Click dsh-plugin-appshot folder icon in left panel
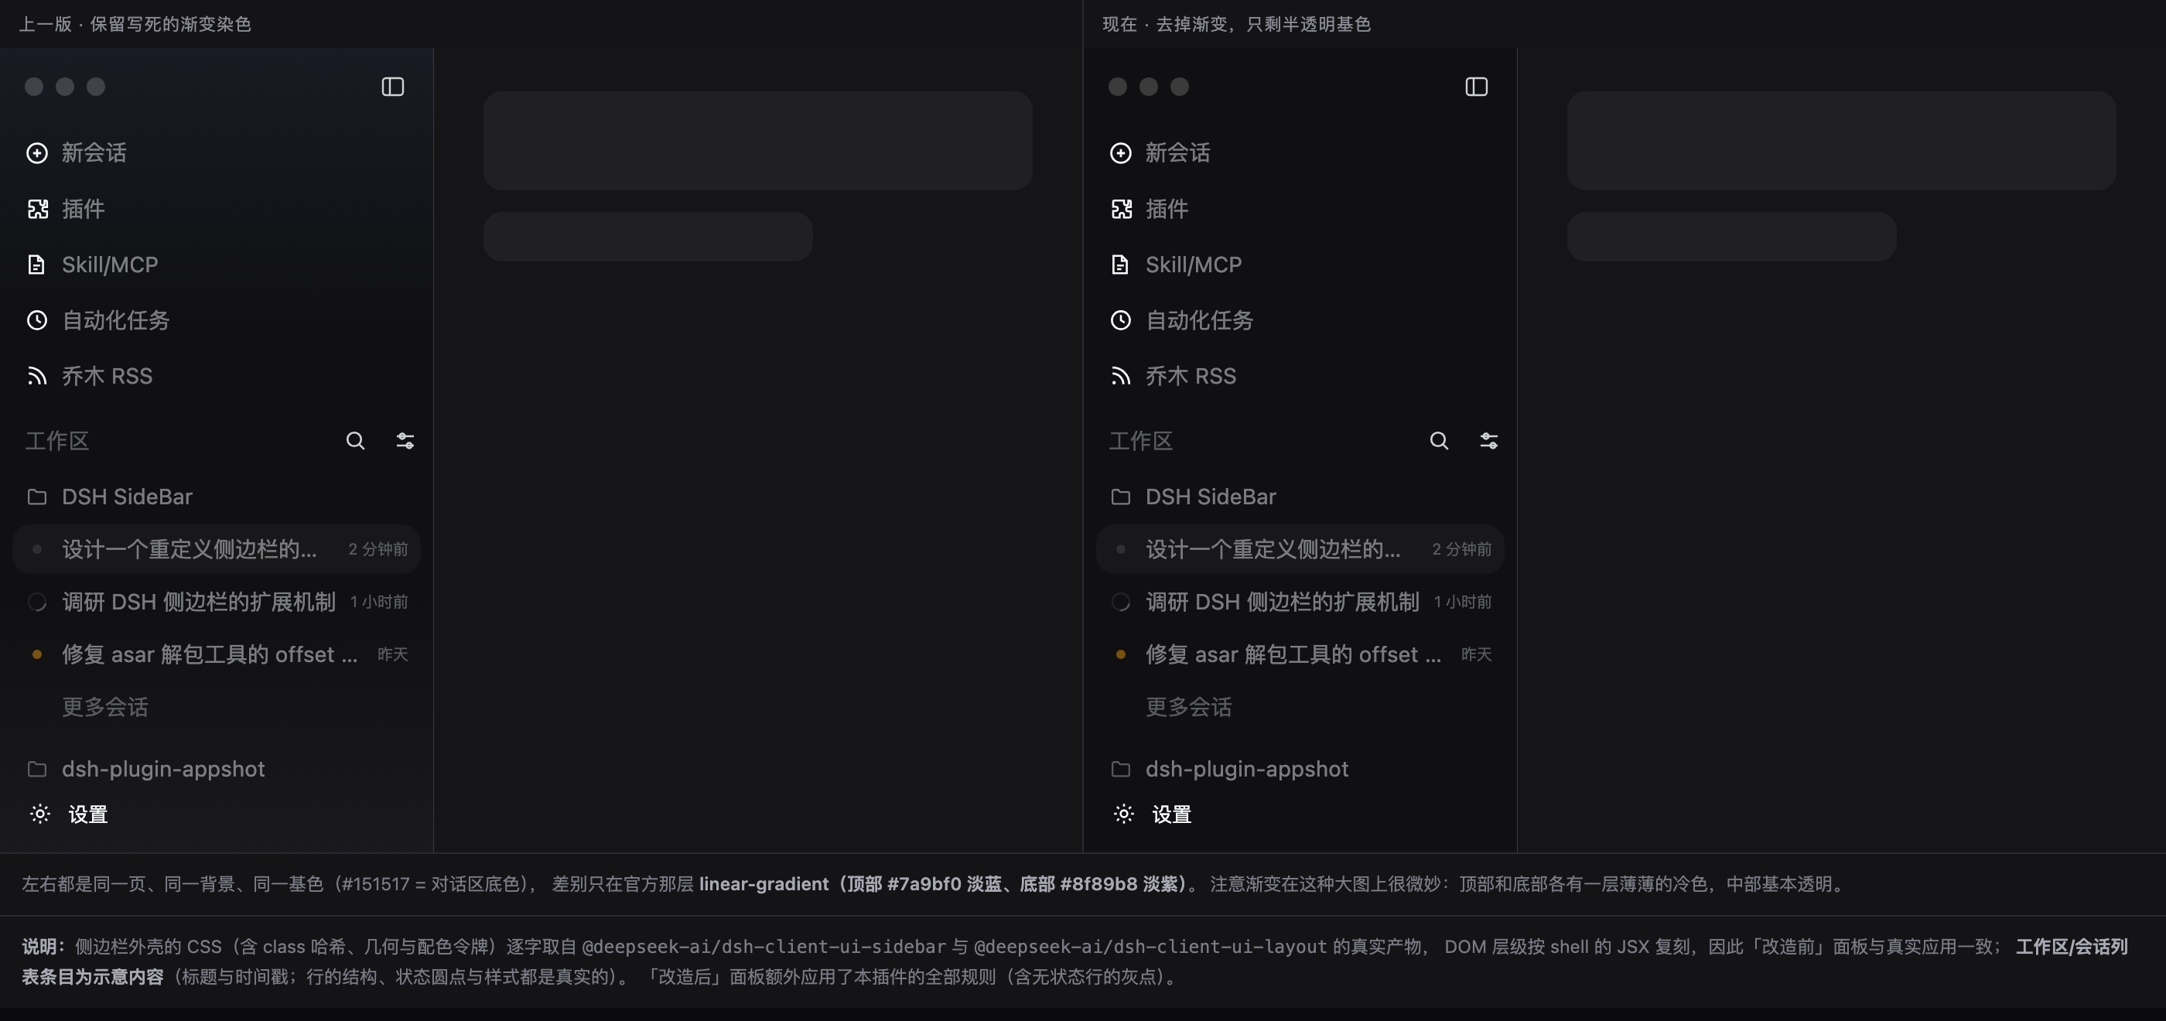The width and height of the screenshot is (2166, 1021). tap(37, 769)
